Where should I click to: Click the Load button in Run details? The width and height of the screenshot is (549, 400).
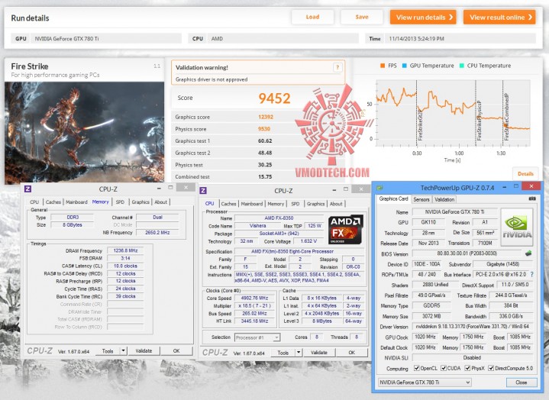(312, 17)
